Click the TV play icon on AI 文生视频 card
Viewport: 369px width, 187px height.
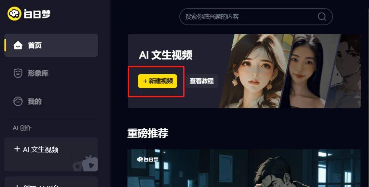click(85, 163)
